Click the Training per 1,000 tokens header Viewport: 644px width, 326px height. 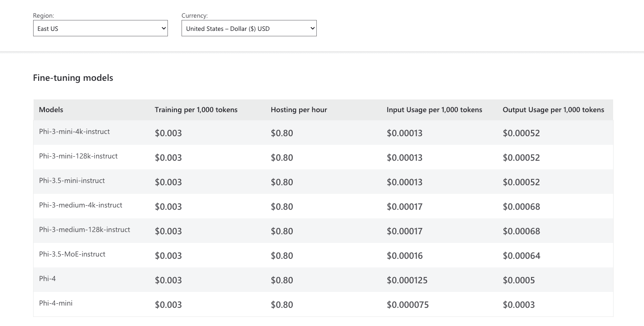coord(196,109)
